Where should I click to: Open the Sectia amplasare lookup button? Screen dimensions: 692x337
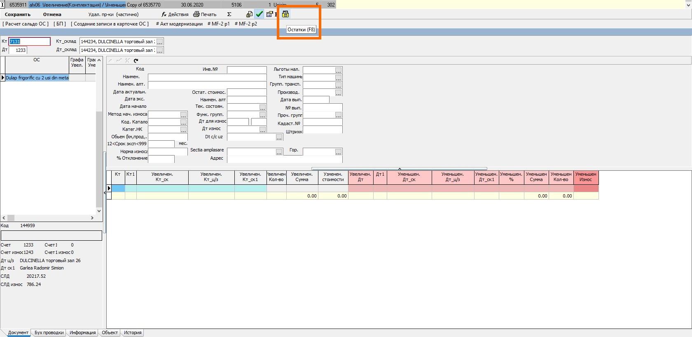pos(279,152)
